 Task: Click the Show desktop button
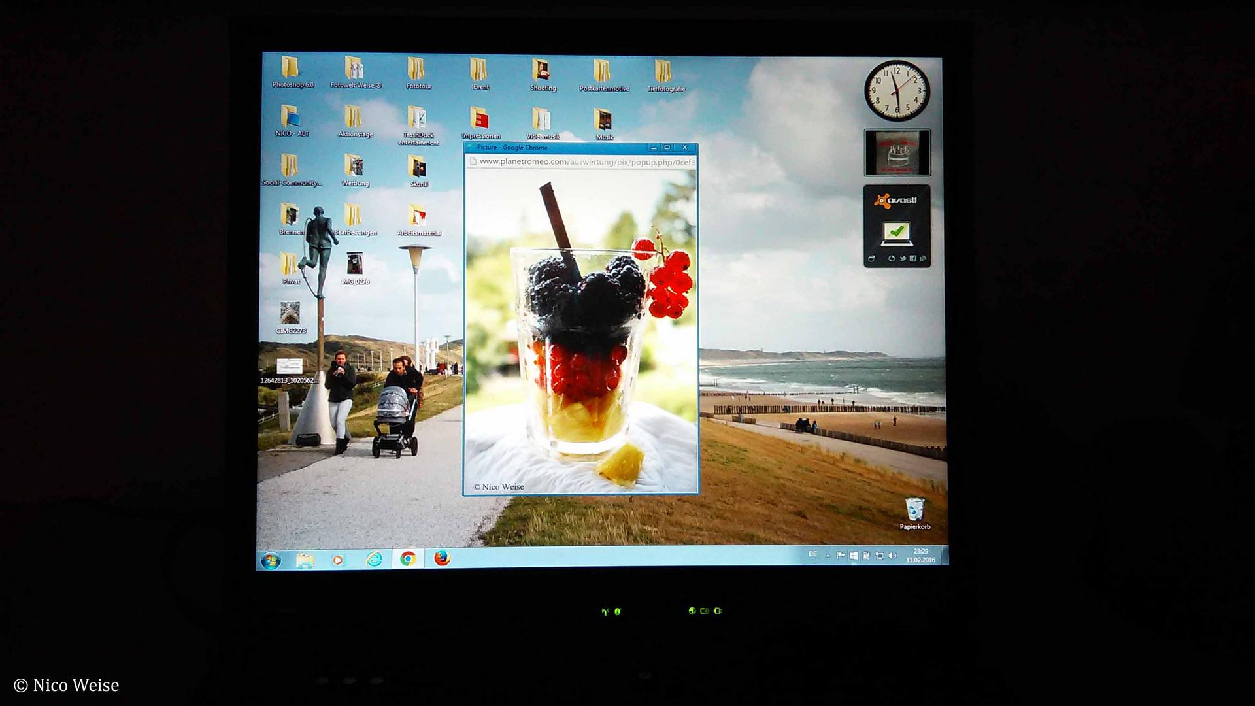[x=944, y=555]
